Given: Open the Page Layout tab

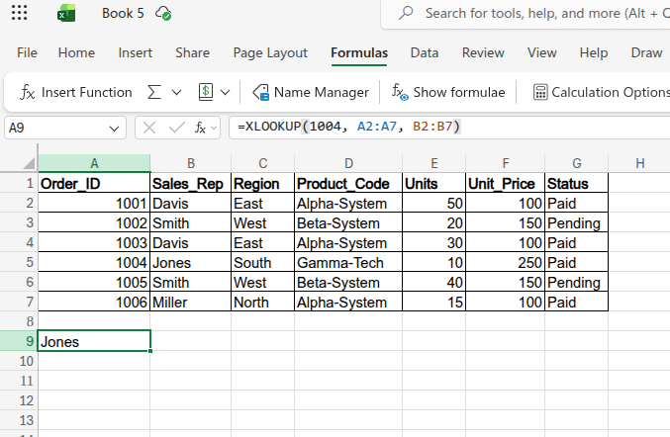Looking at the screenshot, I should coord(270,52).
